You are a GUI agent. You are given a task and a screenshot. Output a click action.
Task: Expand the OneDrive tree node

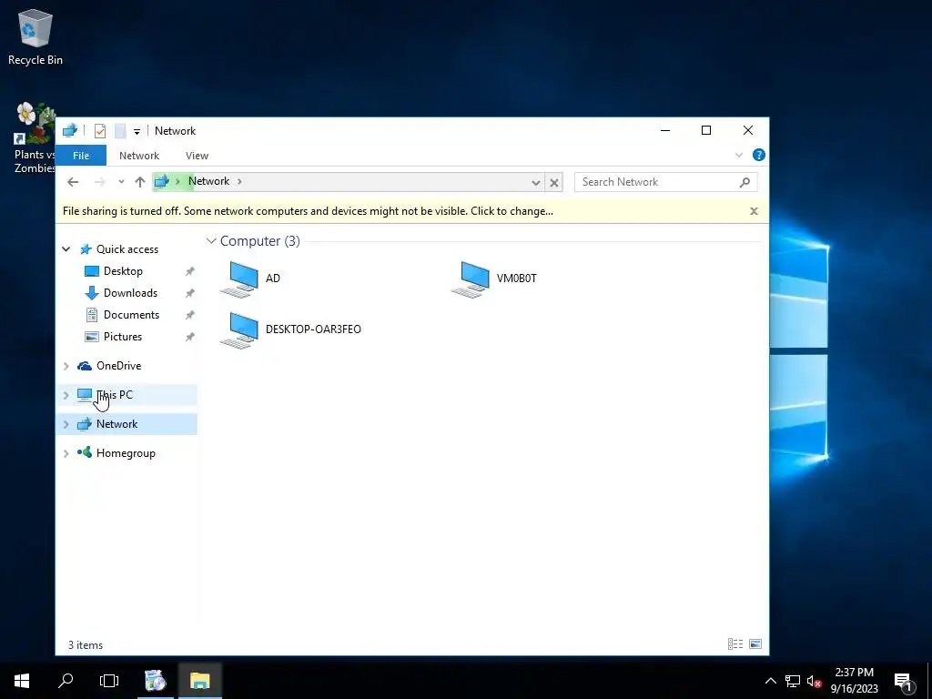point(66,366)
